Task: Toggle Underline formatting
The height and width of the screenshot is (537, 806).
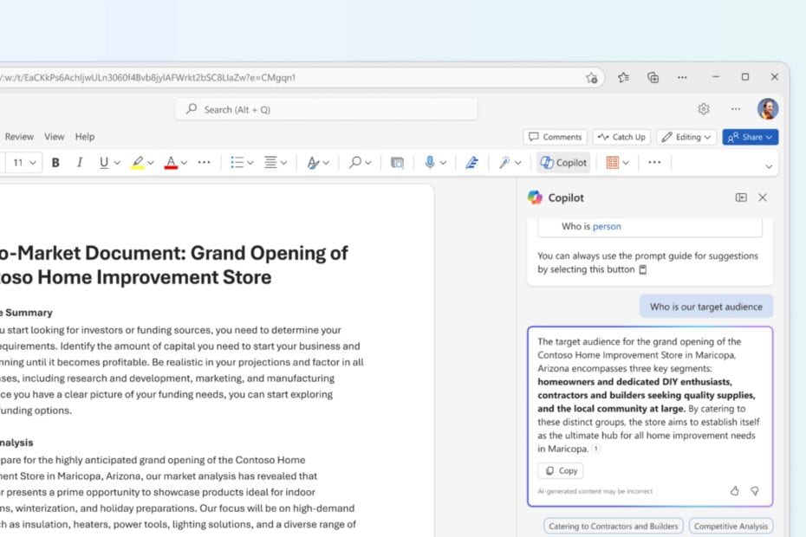Action: tap(104, 163)
